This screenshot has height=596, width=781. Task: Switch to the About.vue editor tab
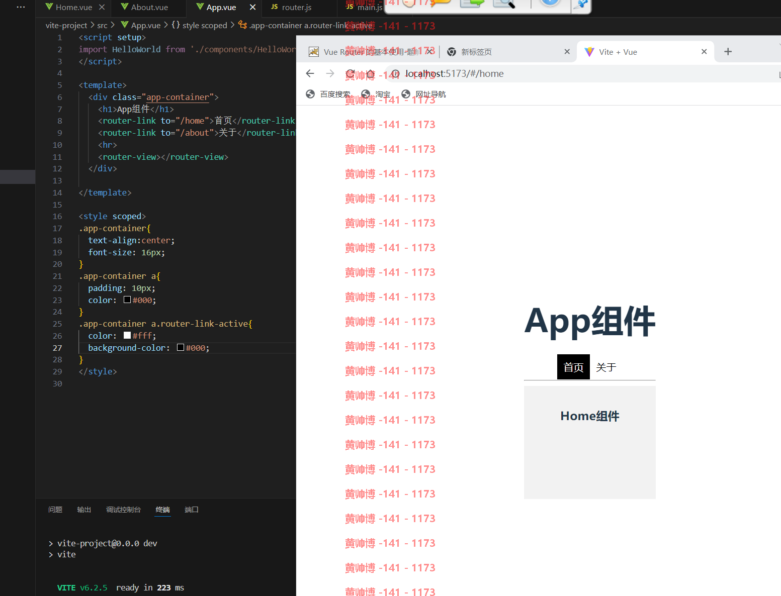pos(149,7)
